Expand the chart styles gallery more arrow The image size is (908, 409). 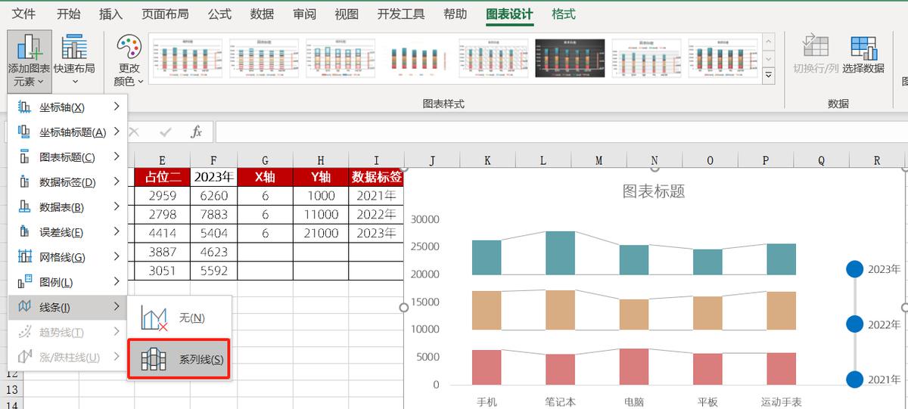[769, 76]
